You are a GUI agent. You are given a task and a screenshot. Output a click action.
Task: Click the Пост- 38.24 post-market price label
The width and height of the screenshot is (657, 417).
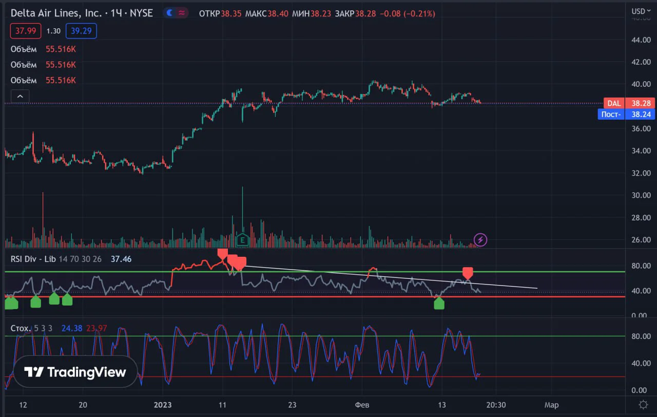[626, 114]
